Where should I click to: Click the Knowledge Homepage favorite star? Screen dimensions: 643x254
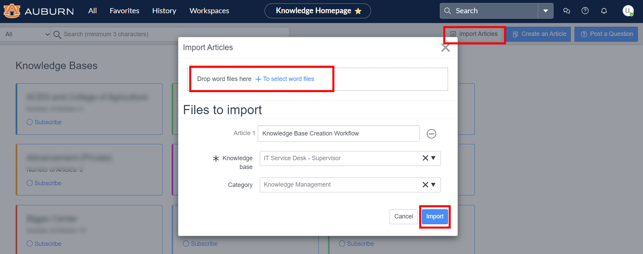click(x=358, y=11)
